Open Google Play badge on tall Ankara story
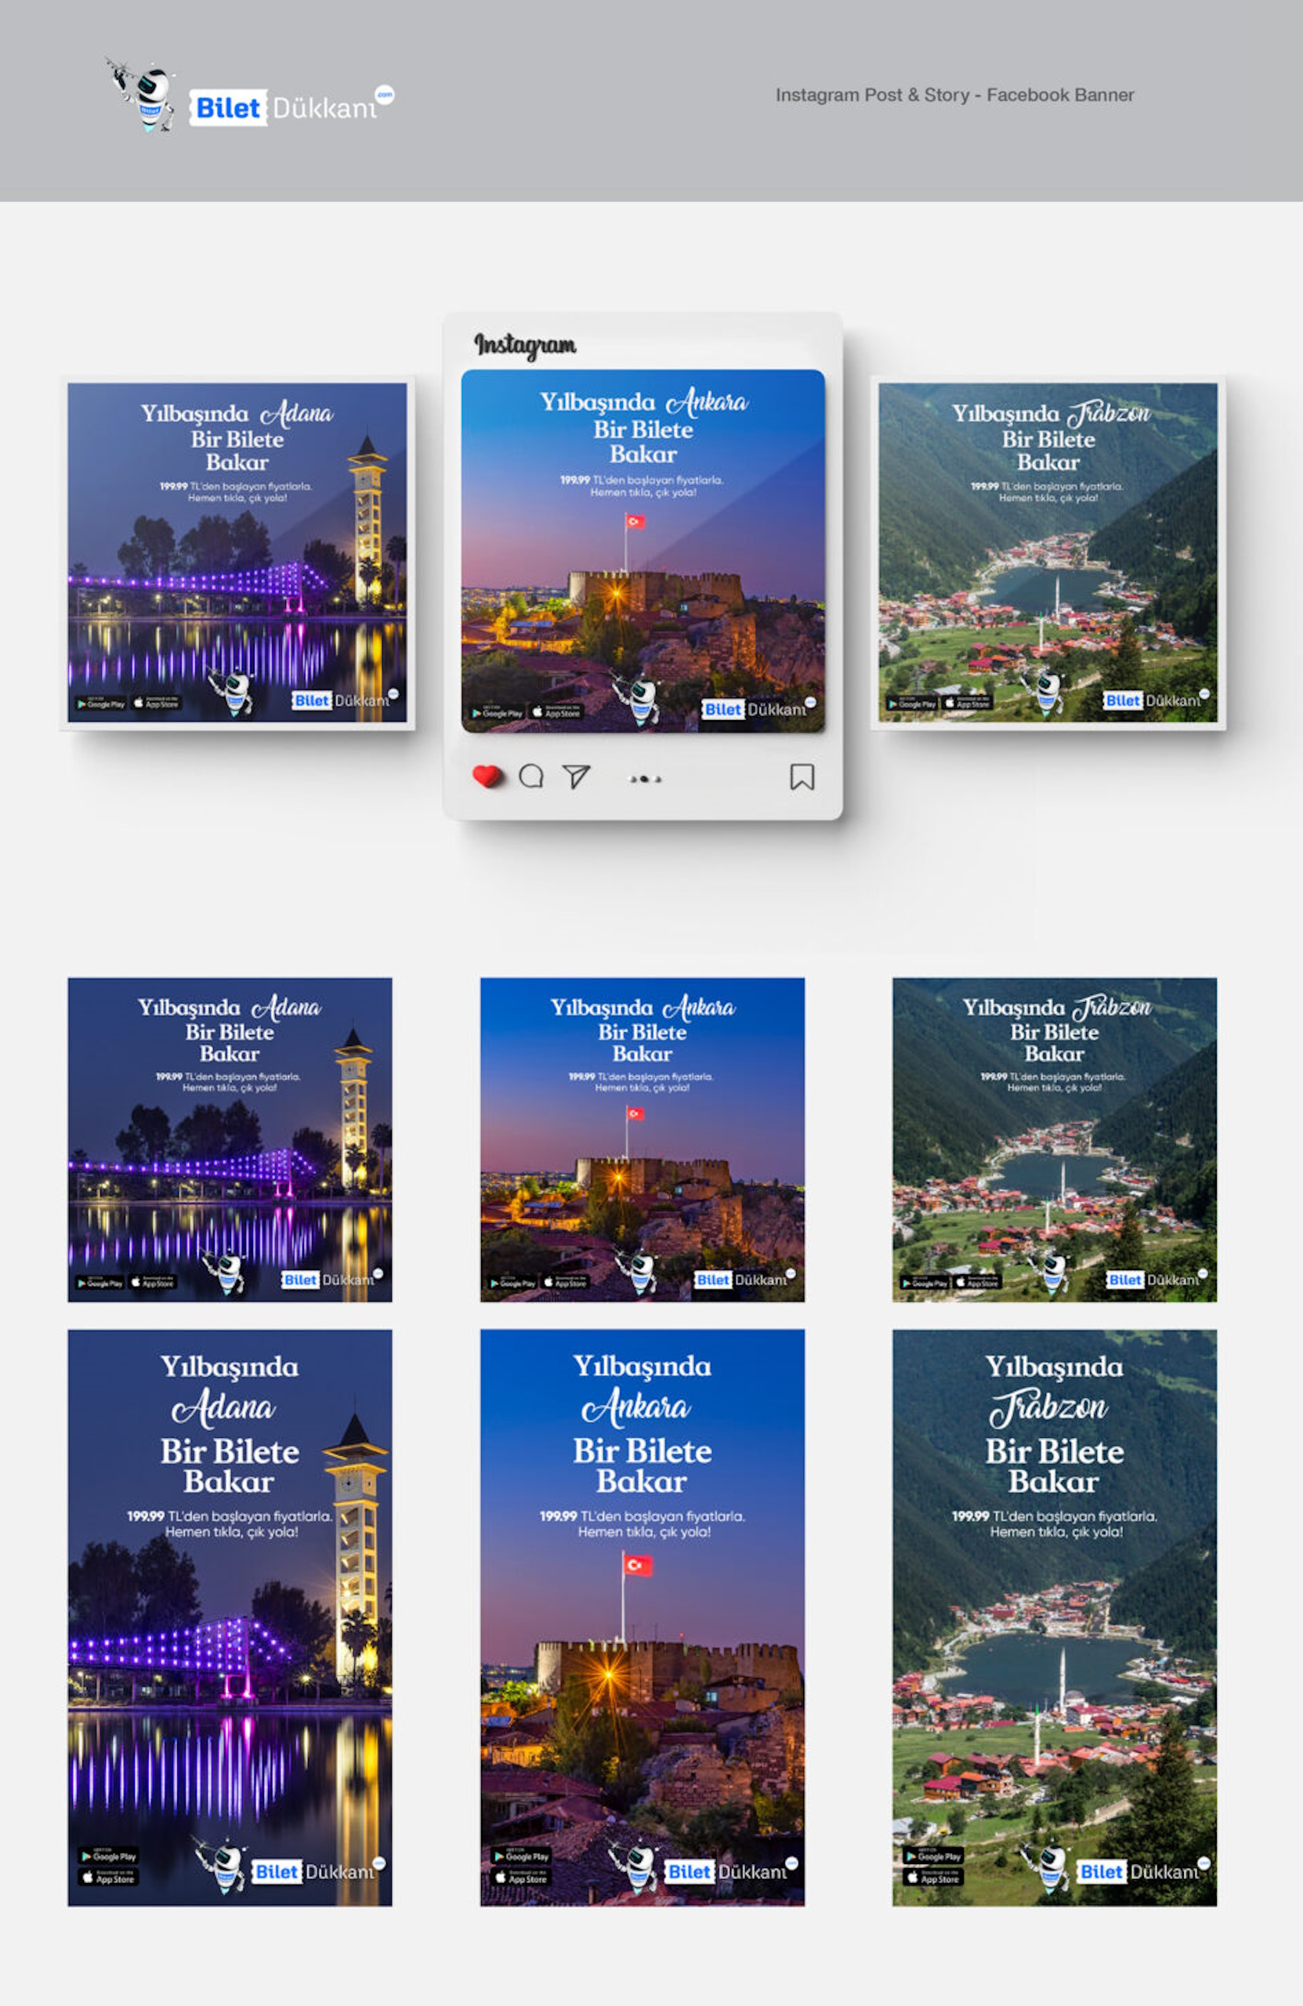Viewport: 1303px width, 2006px height. (521, 1855)
